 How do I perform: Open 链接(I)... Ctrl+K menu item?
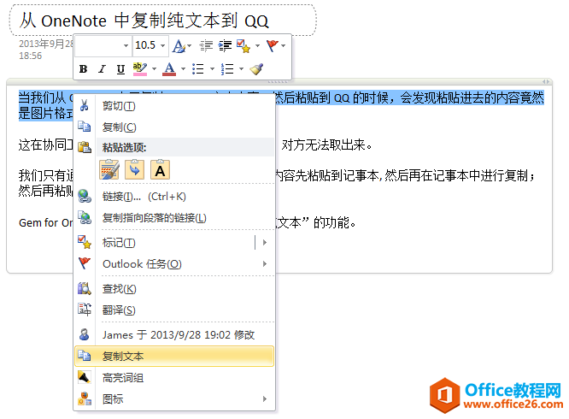pos(174,197)
